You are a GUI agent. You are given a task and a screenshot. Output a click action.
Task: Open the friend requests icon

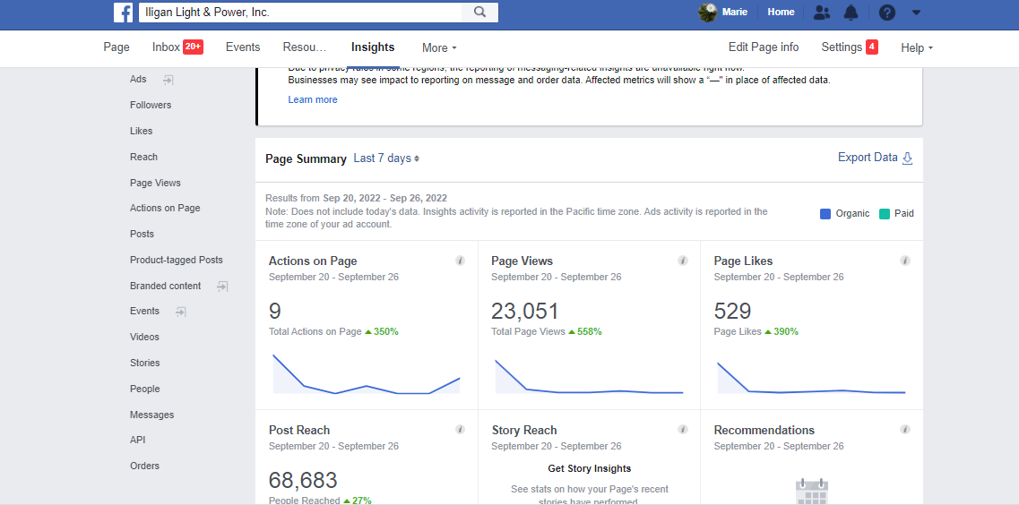(822, 13)
